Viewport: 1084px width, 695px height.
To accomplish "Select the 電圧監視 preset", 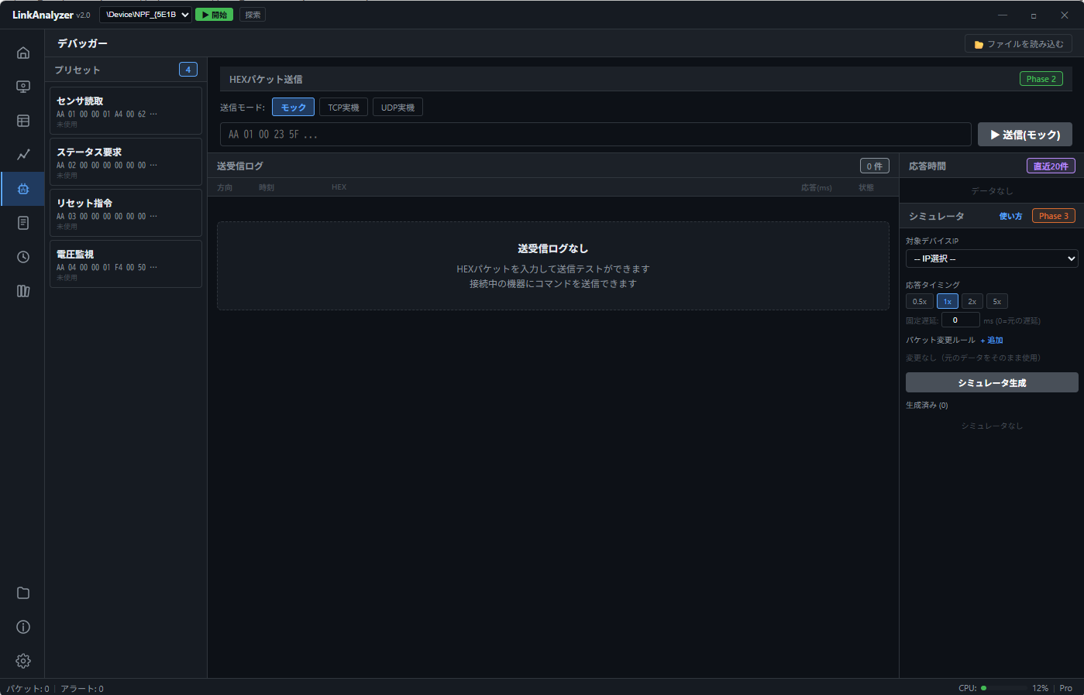I will coord(126,264).
